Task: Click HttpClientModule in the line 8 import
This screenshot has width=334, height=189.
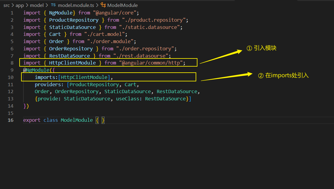Action: pos(72,63)
